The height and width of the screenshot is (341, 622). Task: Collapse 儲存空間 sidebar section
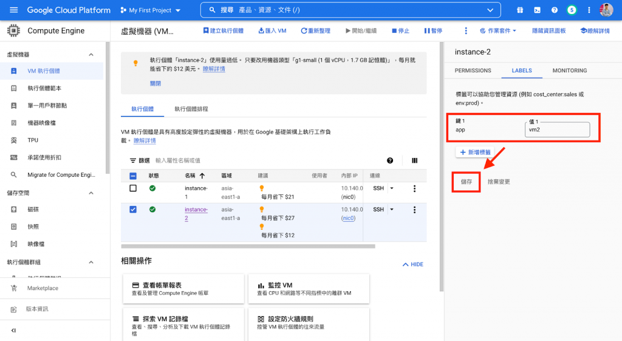coord(91,193)
